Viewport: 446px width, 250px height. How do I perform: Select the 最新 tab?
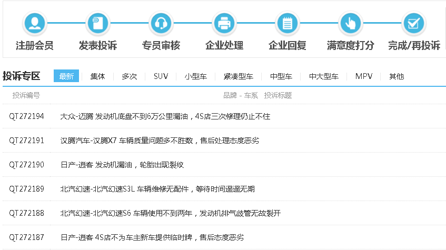[x=66, y=76]
